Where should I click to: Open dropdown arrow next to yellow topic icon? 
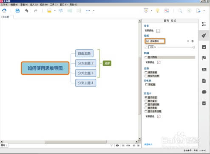[55, 11]
